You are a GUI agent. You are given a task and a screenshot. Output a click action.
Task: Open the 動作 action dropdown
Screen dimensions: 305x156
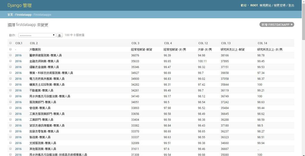tap(37, 35)
